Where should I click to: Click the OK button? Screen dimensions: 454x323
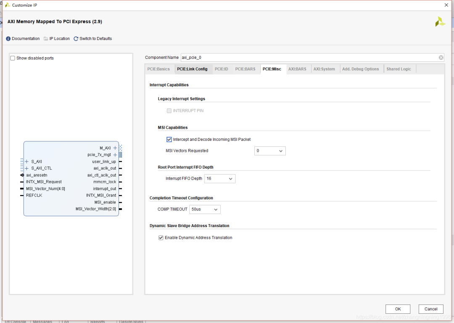pos(398,309)
